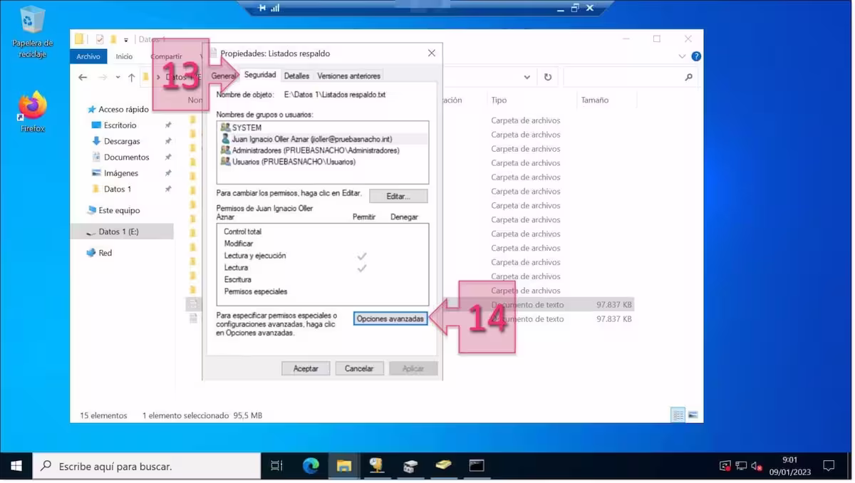Close the Propiedades dialog
Viewport: 855px width, 483px height.
[x=432, y=53]
